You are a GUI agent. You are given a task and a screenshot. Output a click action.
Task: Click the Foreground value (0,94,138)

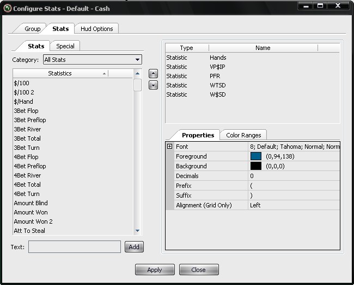[x=280, y=156]
